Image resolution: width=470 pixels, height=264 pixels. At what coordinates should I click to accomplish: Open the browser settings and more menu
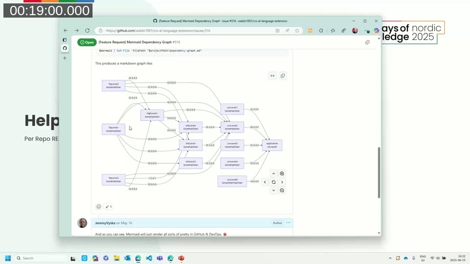[367, 30]
